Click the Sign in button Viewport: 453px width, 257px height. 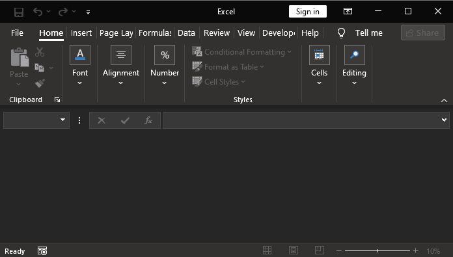tap(308, 12)
